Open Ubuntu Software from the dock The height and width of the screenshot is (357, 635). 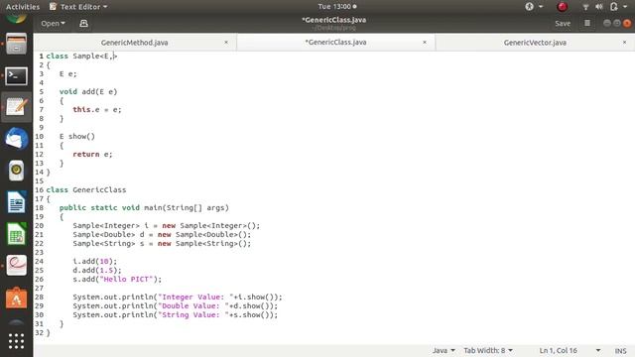(16, 298)
